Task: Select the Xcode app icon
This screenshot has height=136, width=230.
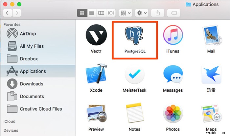Action: click(x=96, y=74)
